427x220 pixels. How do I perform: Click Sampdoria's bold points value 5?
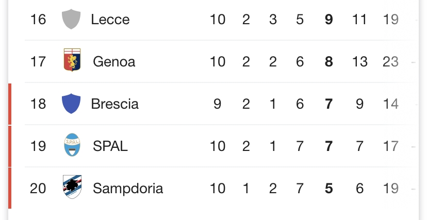[329, 189]
